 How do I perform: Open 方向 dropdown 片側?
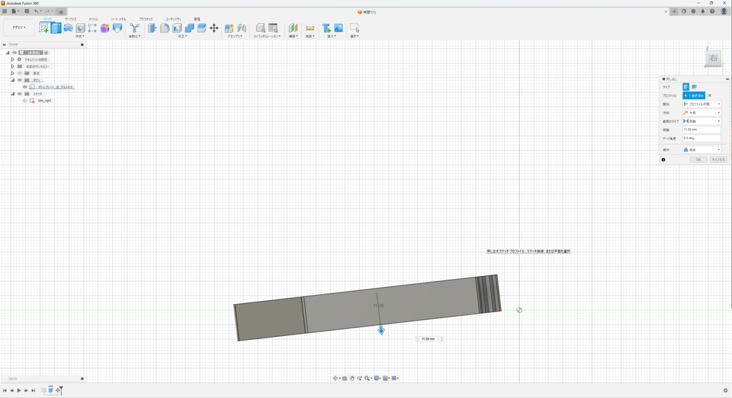[702, 113]
